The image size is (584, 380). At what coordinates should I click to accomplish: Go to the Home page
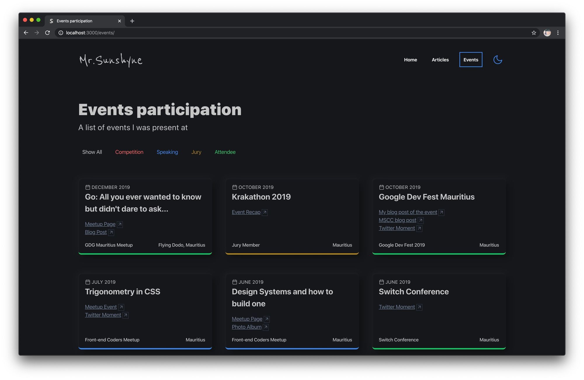pyautogui.click(x=410, y=60)
